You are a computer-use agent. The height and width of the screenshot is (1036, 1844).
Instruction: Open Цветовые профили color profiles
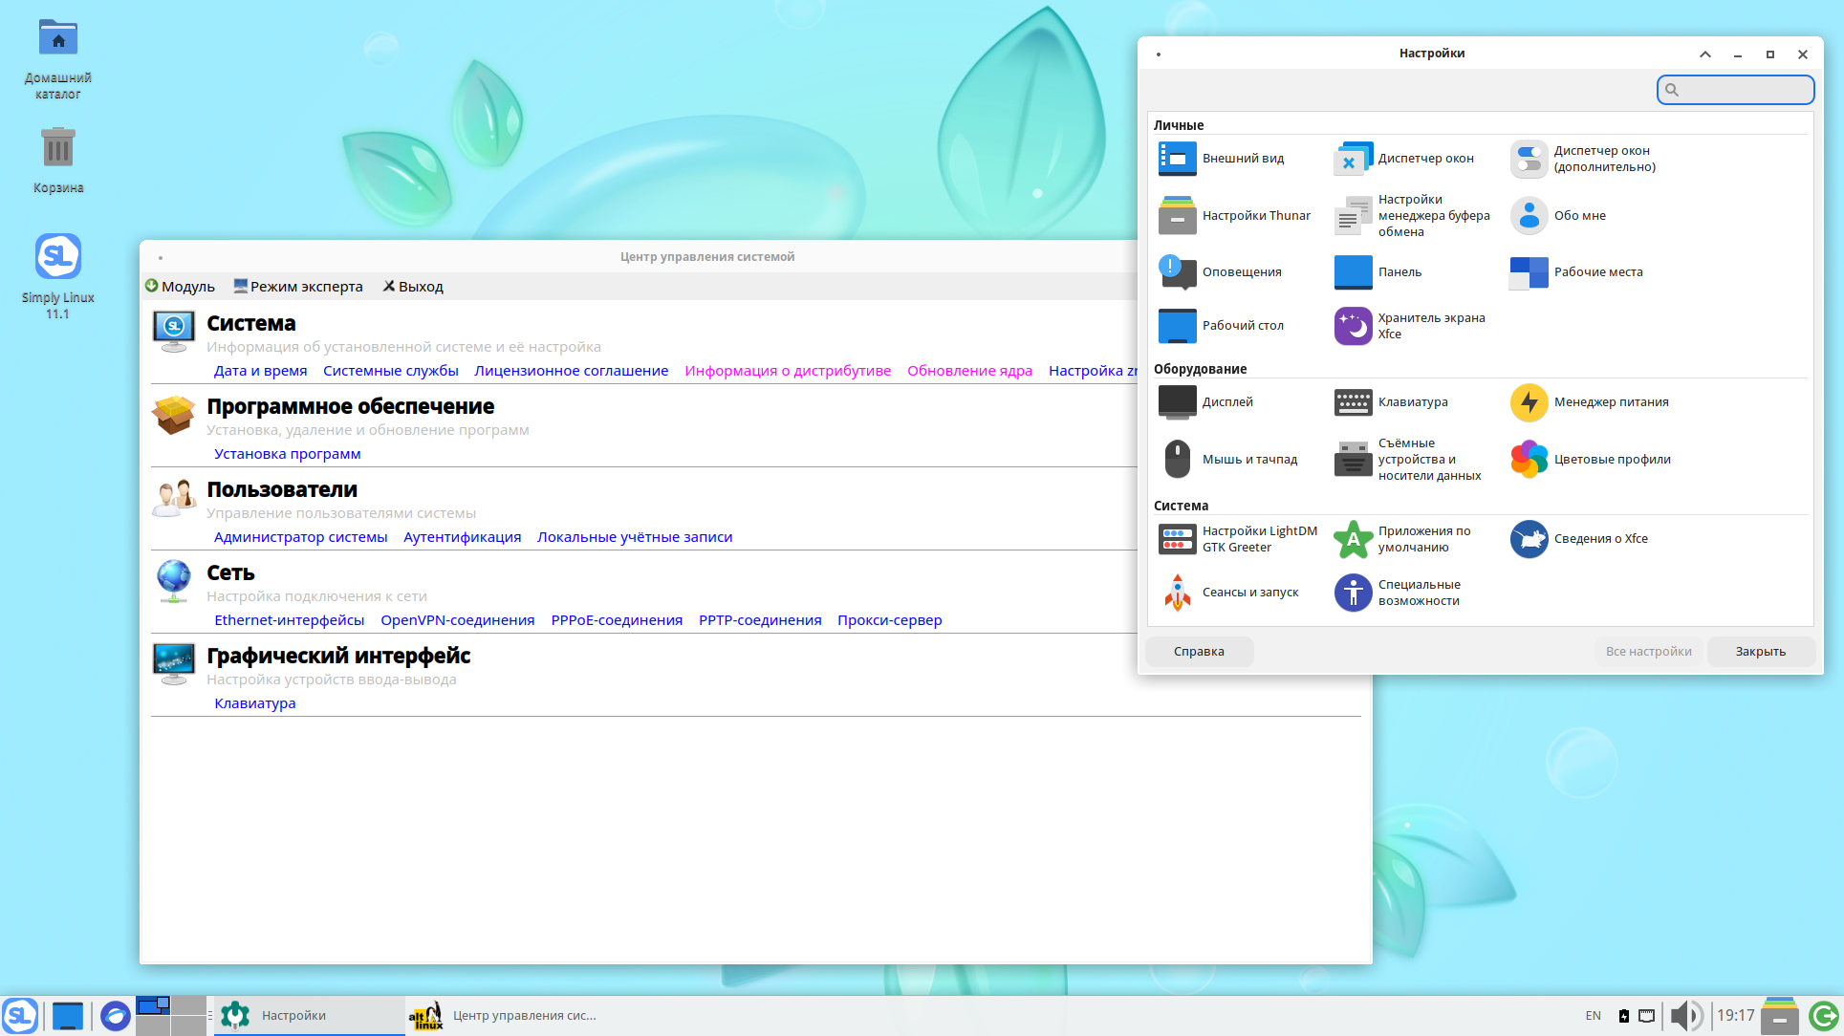click(x=1591, y=460)
